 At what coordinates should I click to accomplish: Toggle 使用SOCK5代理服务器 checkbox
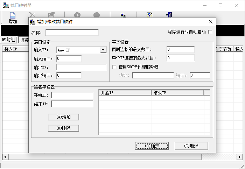coord(114,67)
